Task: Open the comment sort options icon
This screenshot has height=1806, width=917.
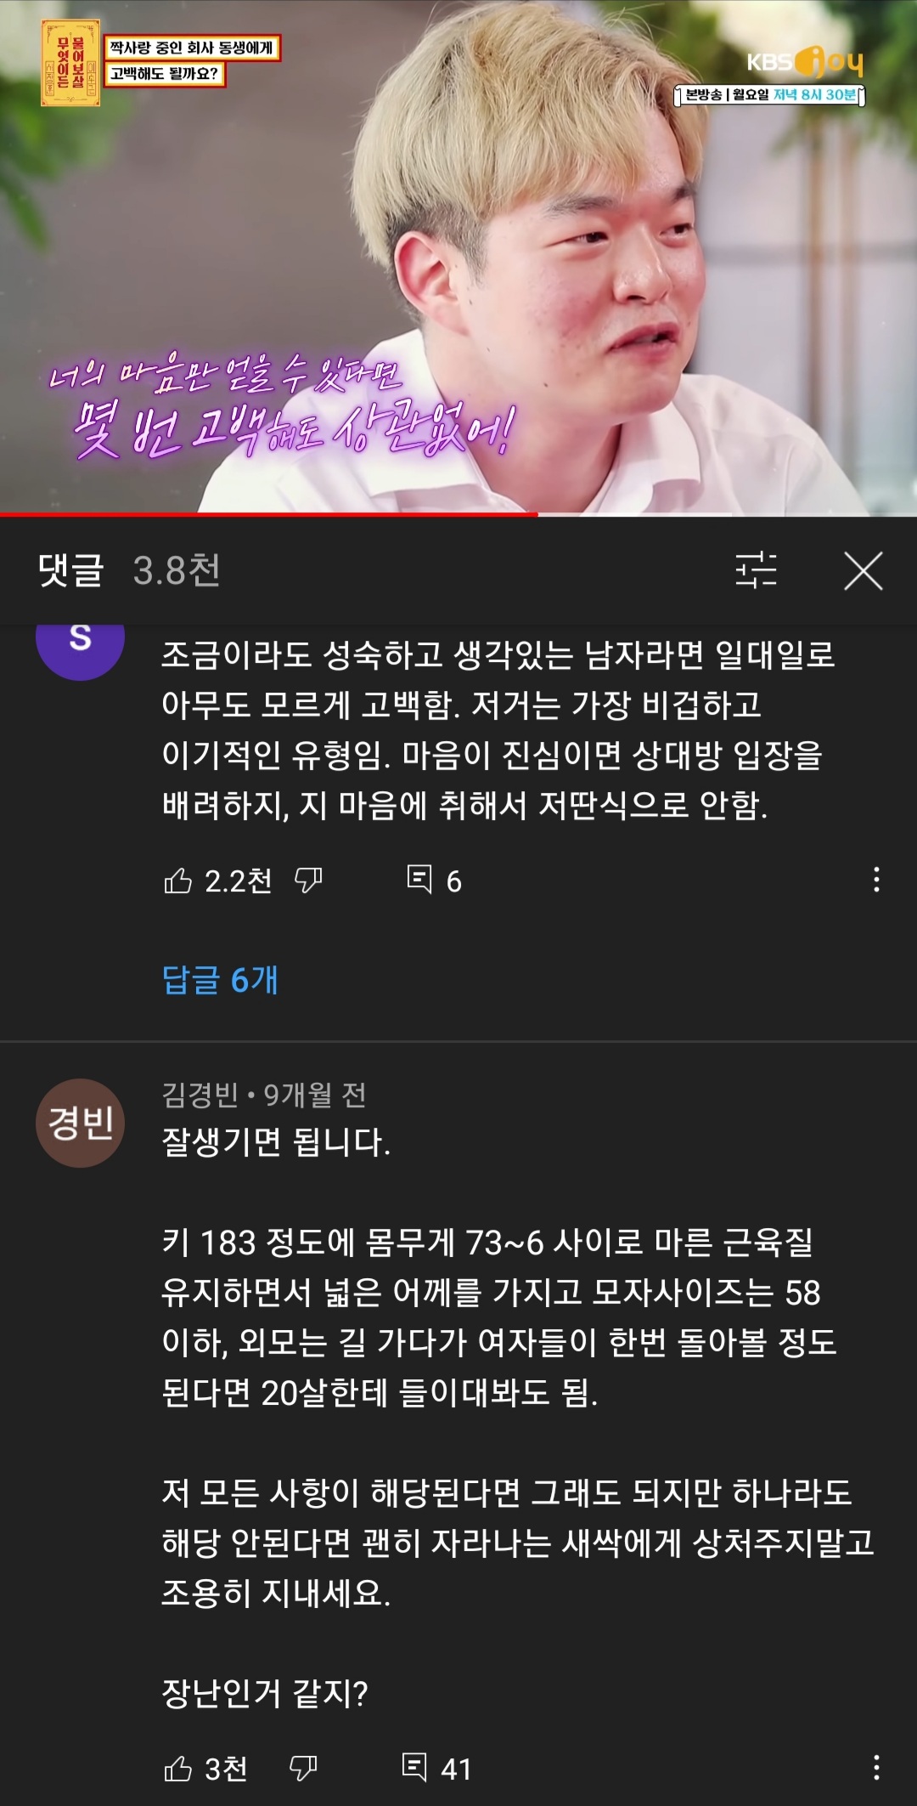Action: (756, 570)
